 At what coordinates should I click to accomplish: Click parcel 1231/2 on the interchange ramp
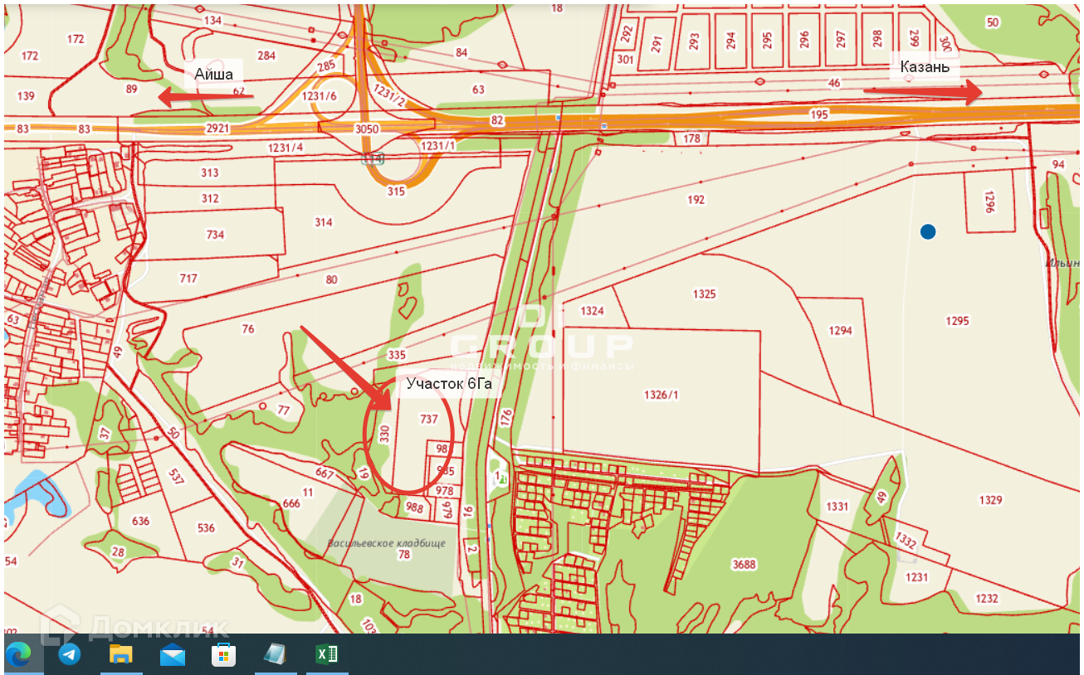(388, 95)
